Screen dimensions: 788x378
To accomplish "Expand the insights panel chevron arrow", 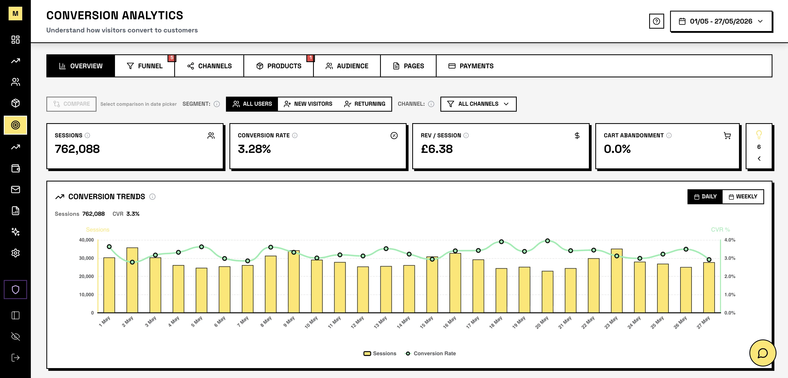I will [759, 158].
